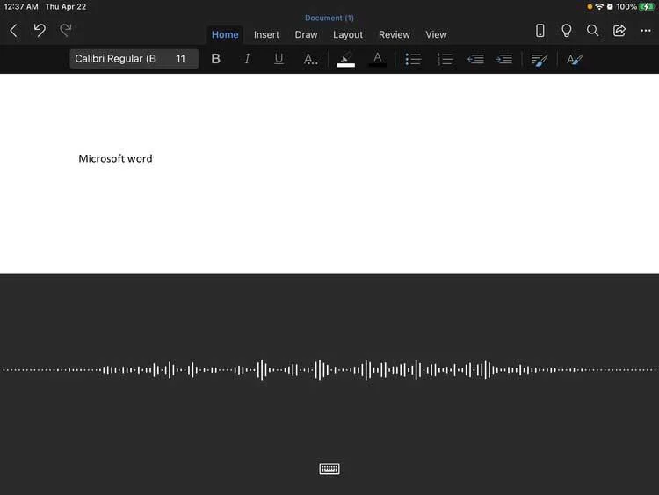Insert a bulleted list
This screenshot has height=495, width=659.
[413, 59]
